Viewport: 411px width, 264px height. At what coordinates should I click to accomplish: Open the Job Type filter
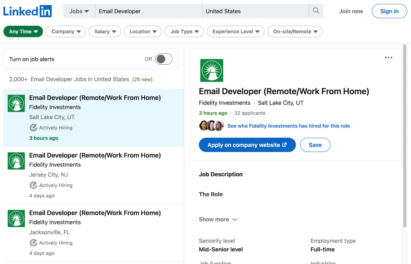[x=184, y=32]
